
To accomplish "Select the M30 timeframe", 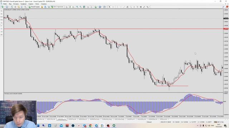I will 1,20.
